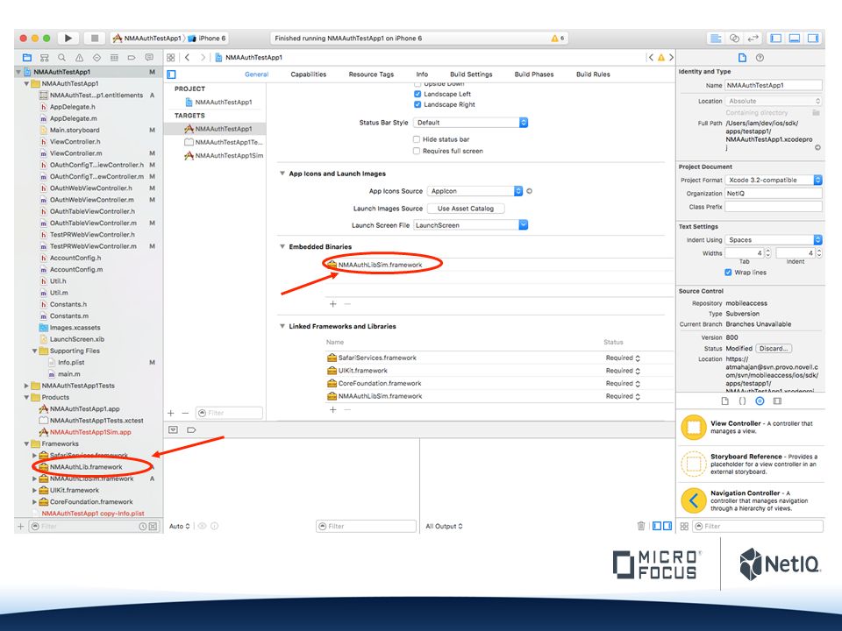
Task: Toggle the debug area visibility
Action: coord(795,38)
